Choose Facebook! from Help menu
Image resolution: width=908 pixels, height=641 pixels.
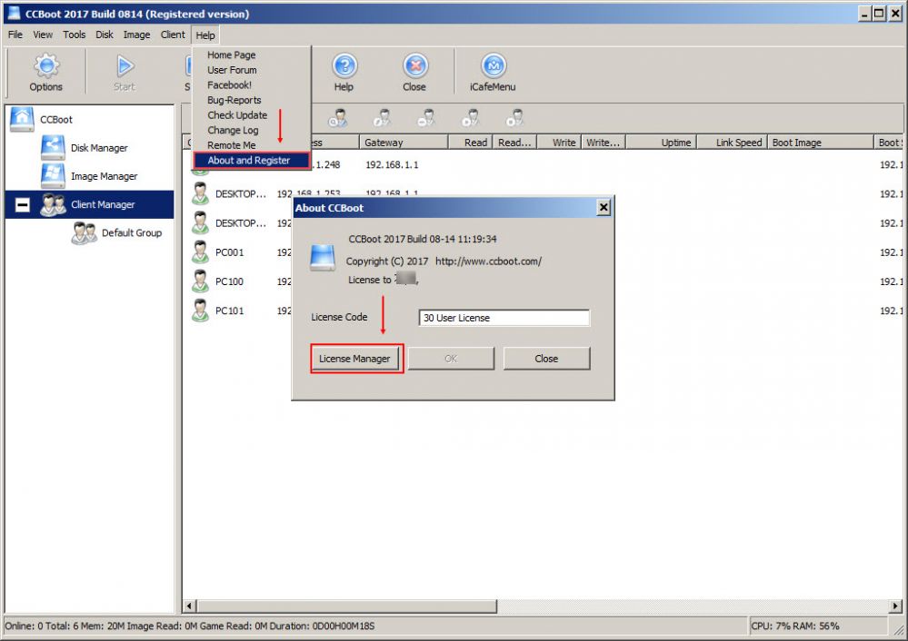pyautogui.click(x=230, y=85)
